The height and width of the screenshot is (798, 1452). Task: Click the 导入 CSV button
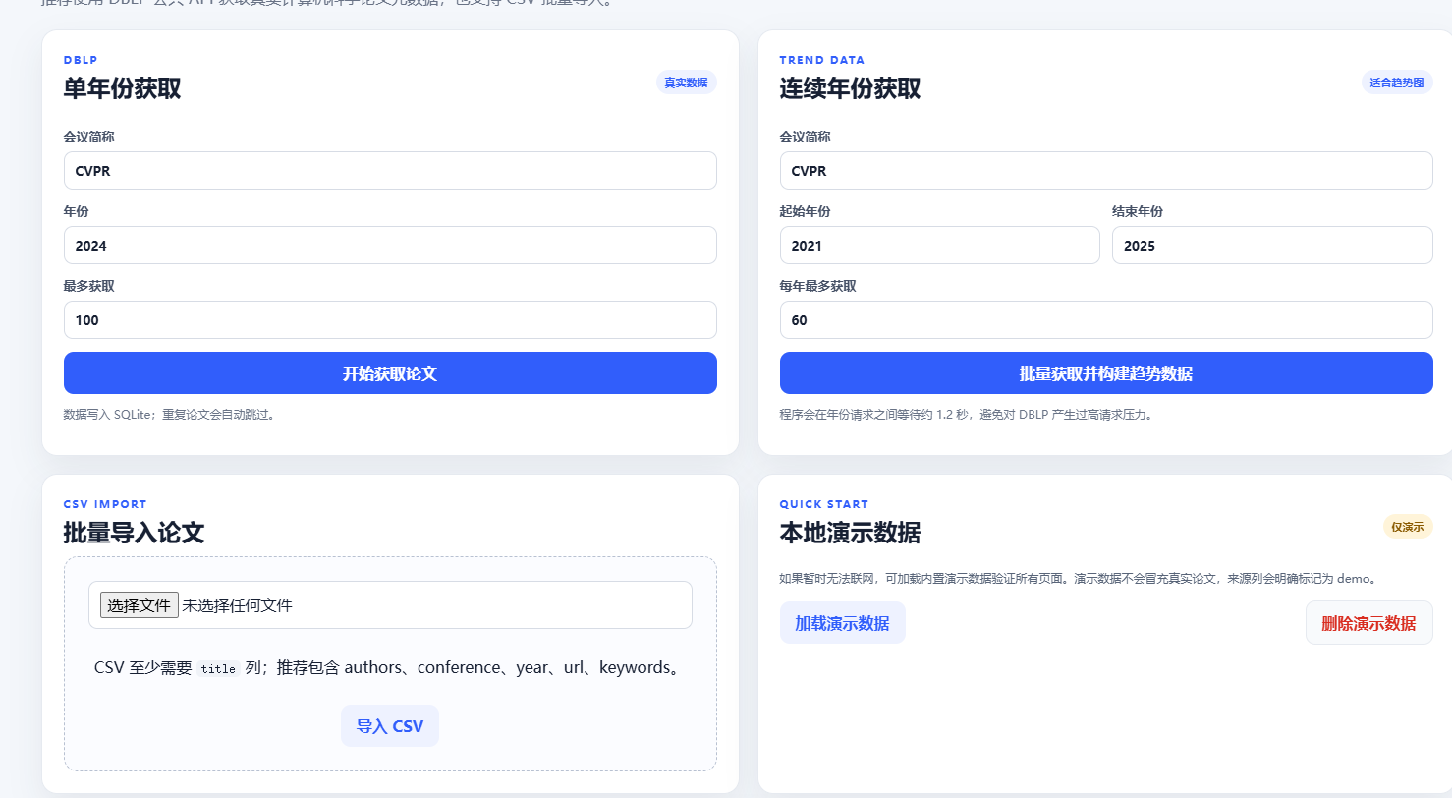(x=390, y=726)
